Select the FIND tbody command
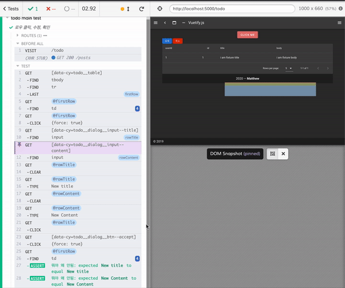The width and height of the screenshot is (345, 288). (x=78, y=80)
